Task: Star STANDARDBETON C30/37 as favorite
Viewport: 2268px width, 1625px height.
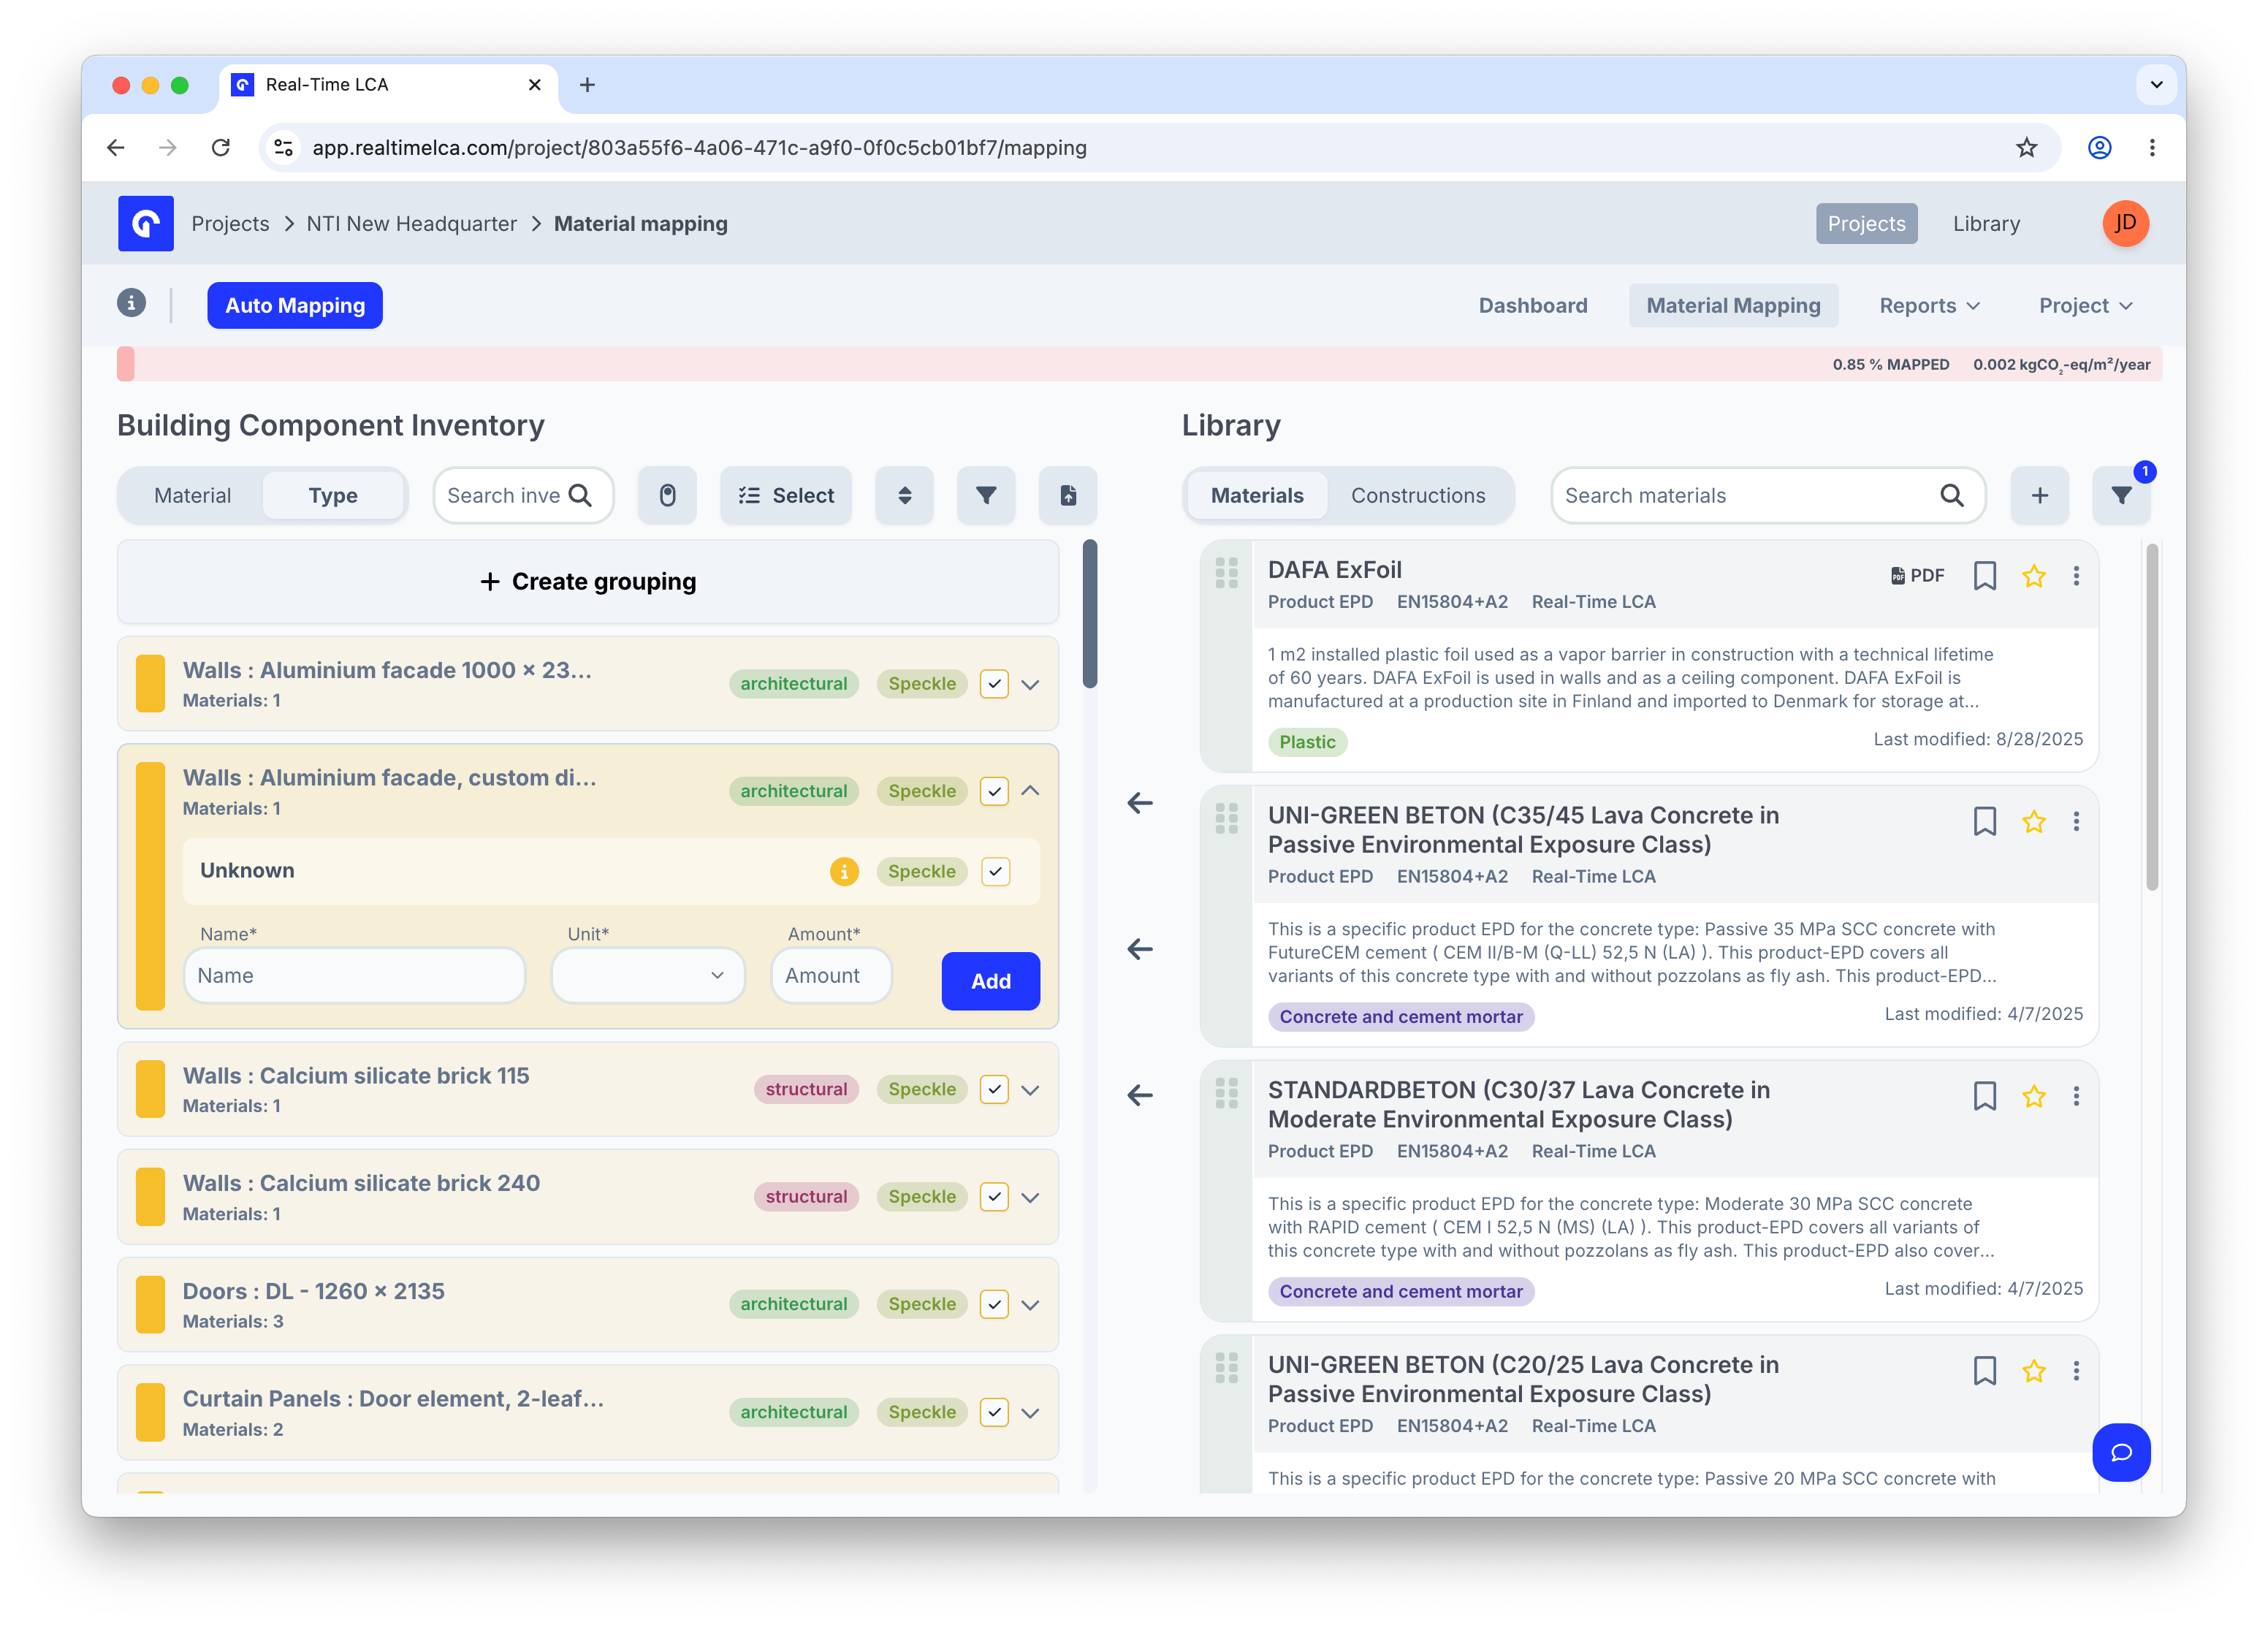Action: pyautogui.click(x=2033, y=1097)
